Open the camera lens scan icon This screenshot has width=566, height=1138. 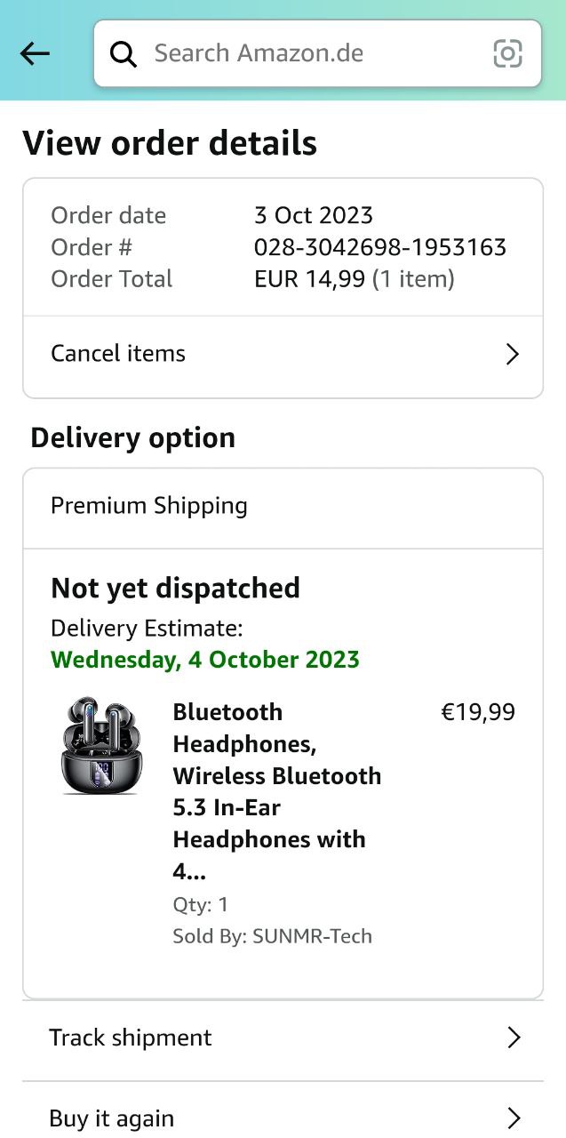click(x=507, y=54)
